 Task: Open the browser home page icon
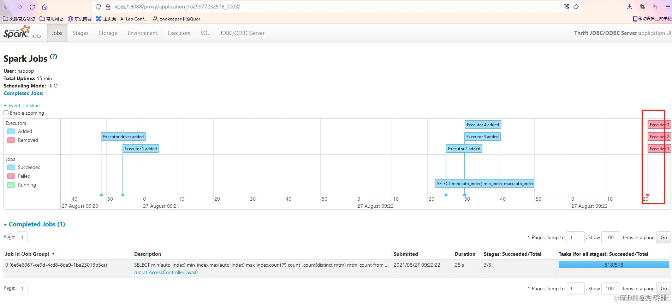pos(44,7)
